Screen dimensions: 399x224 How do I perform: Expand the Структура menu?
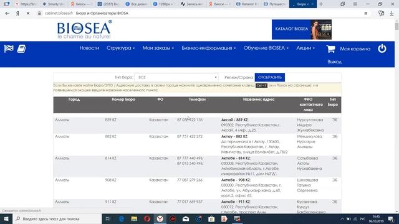(120, 48)
